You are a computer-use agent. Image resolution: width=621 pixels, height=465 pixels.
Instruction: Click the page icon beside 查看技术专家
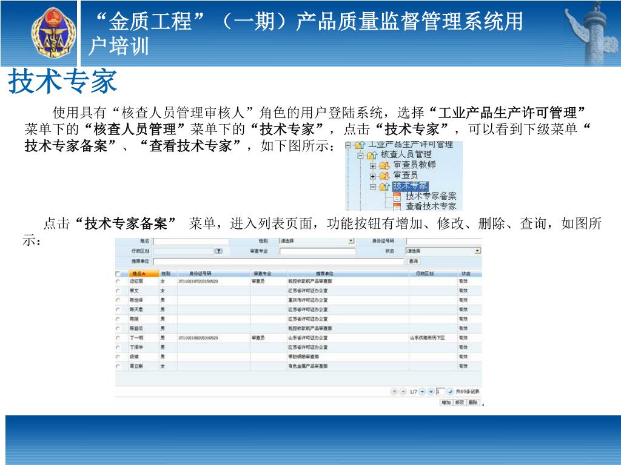(x=397, y=206)
